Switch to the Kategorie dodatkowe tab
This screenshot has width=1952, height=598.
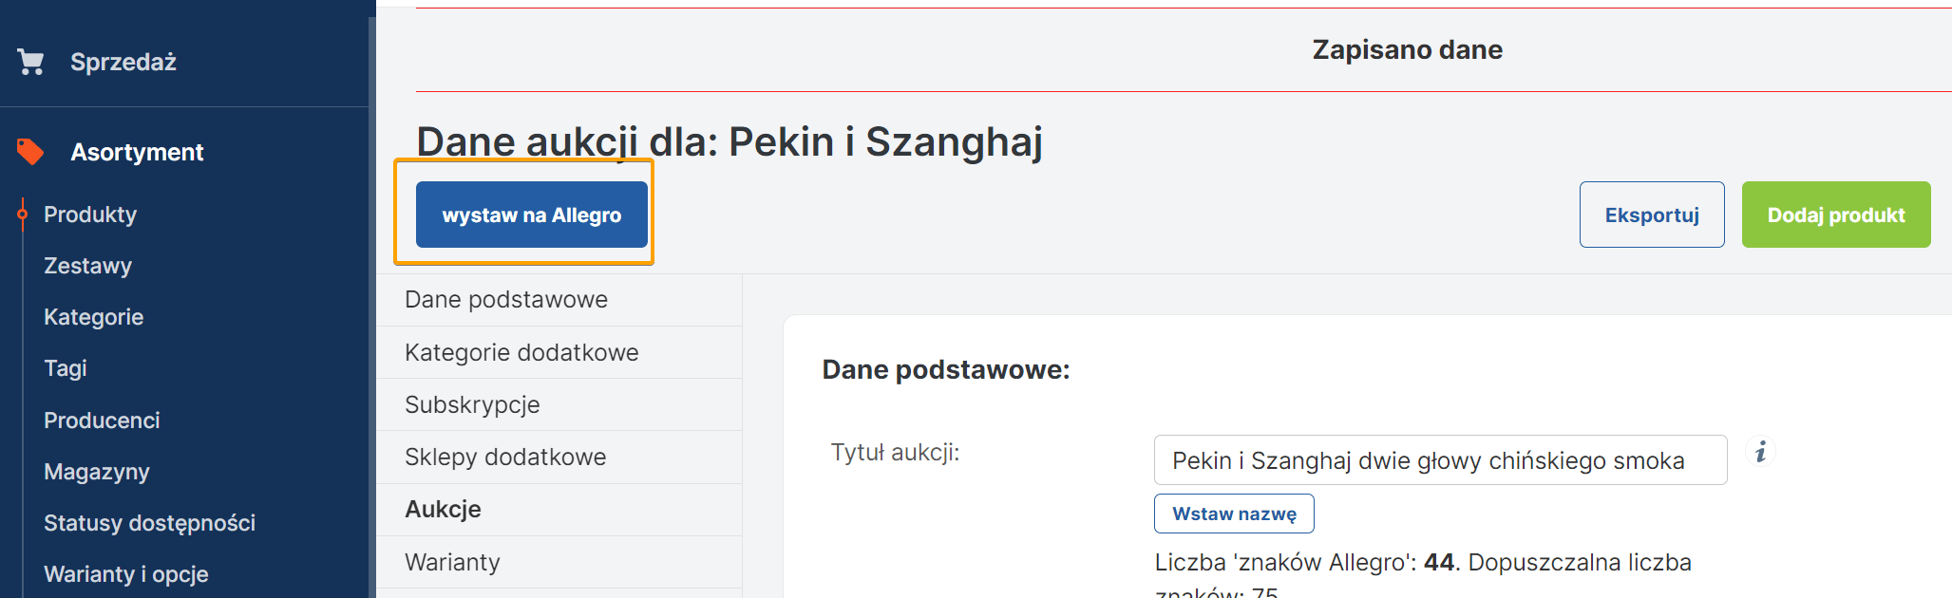[521, 353]
